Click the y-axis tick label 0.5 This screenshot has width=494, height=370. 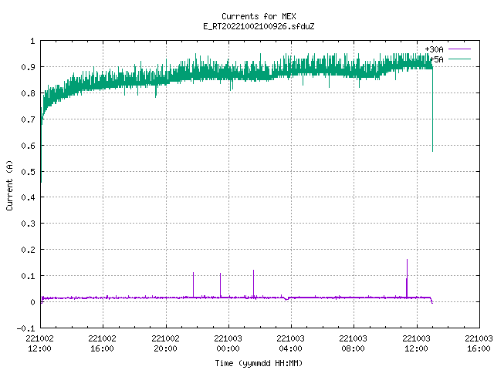(x=28, y=172)
